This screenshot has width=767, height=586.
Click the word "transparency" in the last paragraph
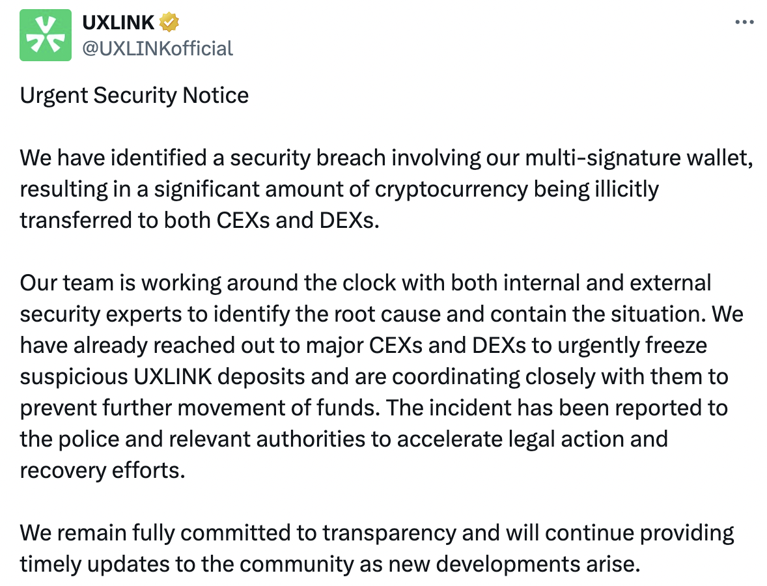coord(389,534)
